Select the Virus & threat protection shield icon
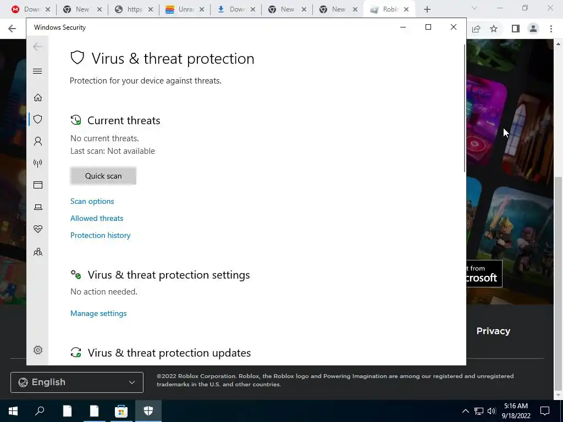The width and height of the screenshot is (563, 422). [x=38, y=119]
